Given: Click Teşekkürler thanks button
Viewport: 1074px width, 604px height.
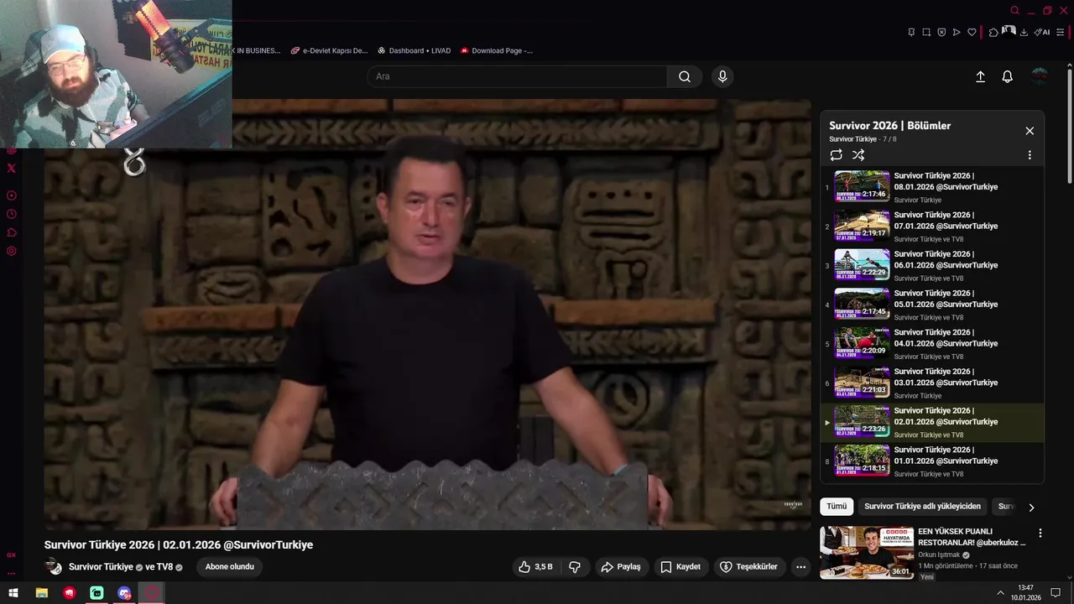Looking at the screenshot, I should coord(748,567).
